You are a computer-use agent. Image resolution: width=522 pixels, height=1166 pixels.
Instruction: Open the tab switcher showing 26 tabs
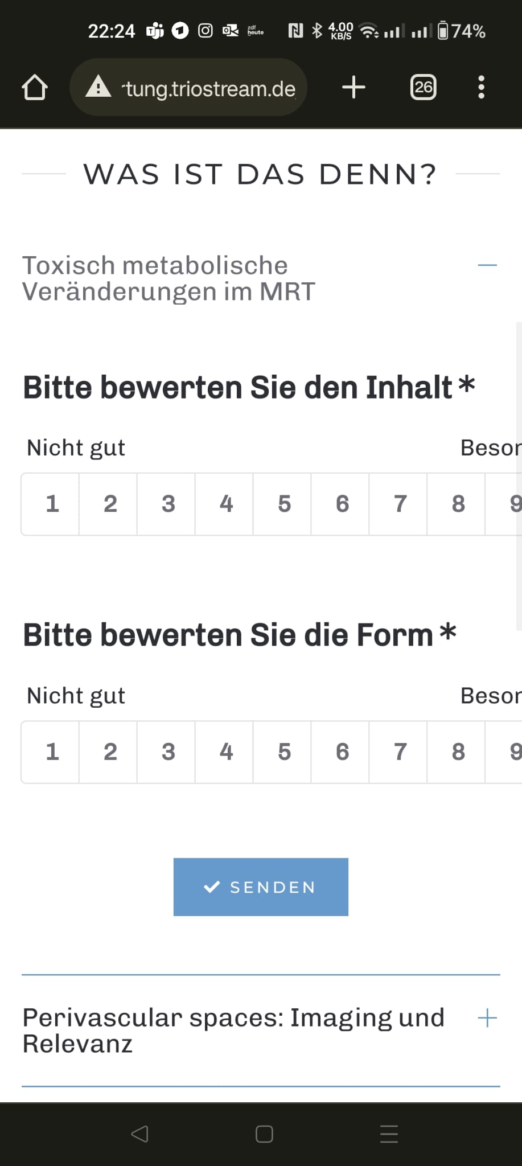tap(423, 88)
